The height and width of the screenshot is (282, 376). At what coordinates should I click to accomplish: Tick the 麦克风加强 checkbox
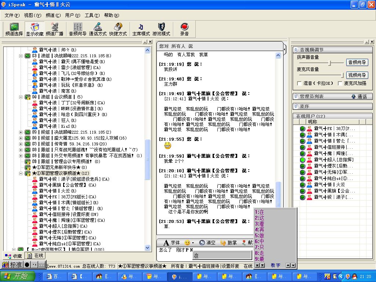point(340,83)
